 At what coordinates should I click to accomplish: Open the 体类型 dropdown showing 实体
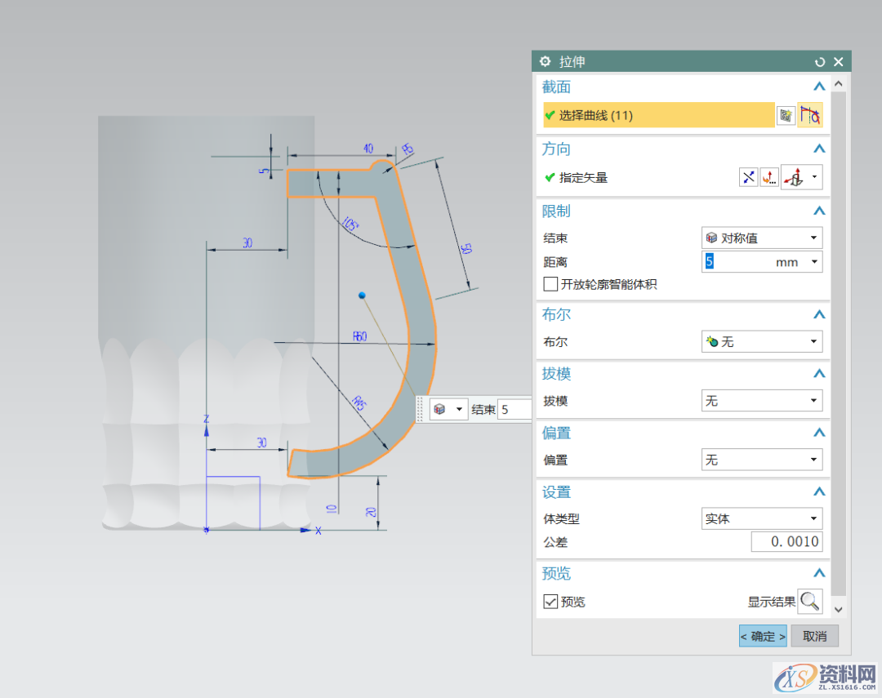[x=762, y=518]
